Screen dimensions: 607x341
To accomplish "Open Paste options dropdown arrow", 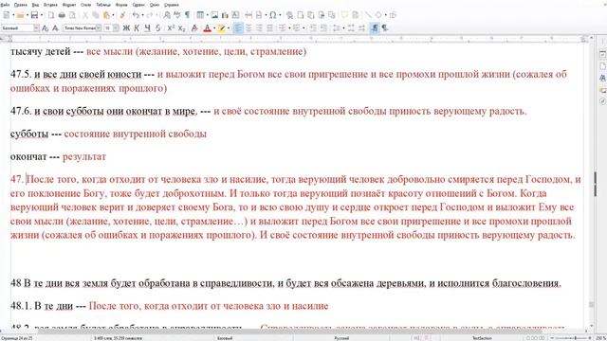I will click(x=113, y=15).
